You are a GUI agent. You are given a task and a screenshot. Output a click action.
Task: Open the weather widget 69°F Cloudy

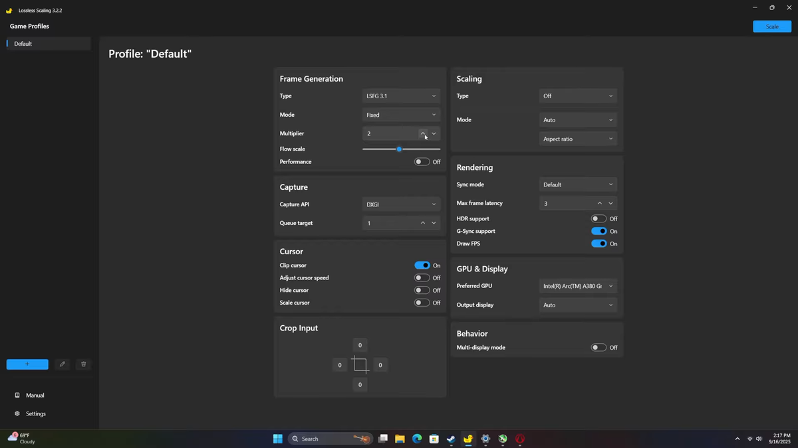tap(22, 438)
